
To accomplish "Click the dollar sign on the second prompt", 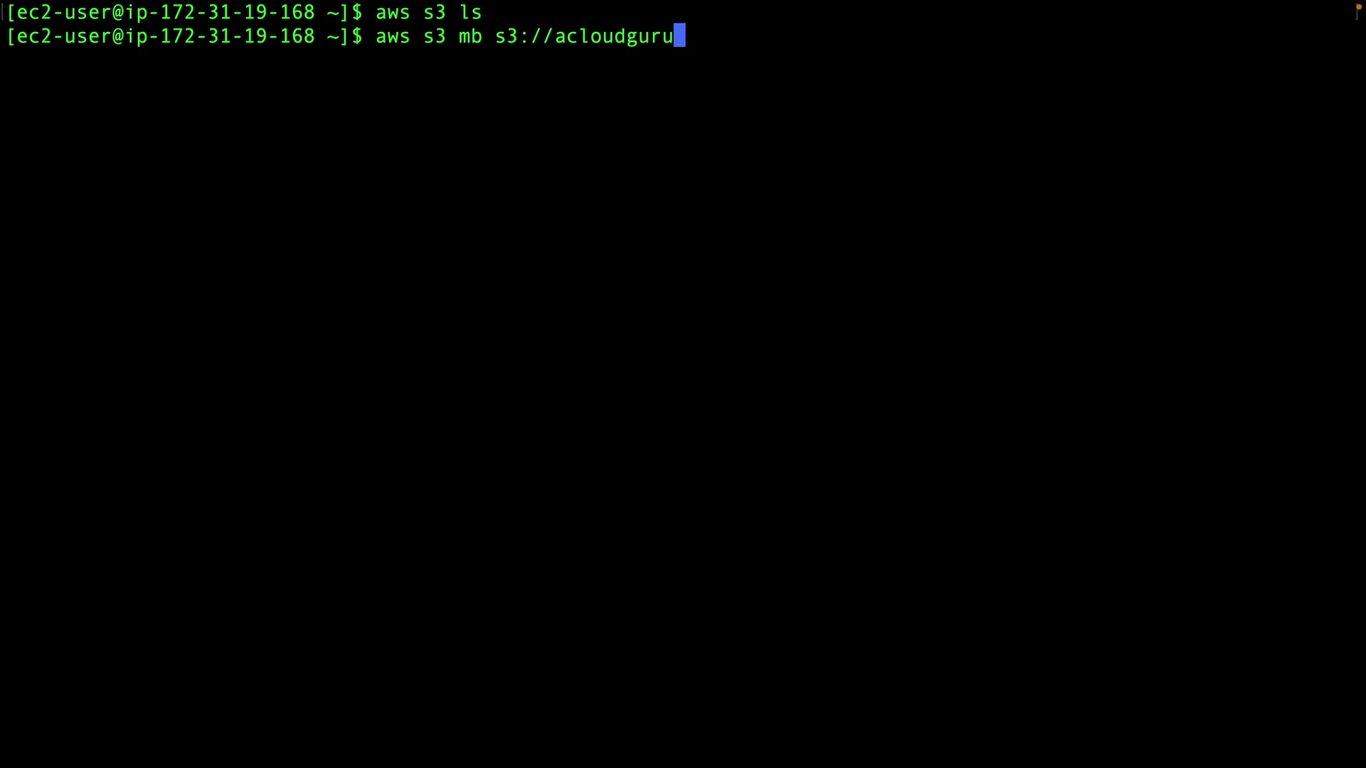I will [x=357, y=36].
